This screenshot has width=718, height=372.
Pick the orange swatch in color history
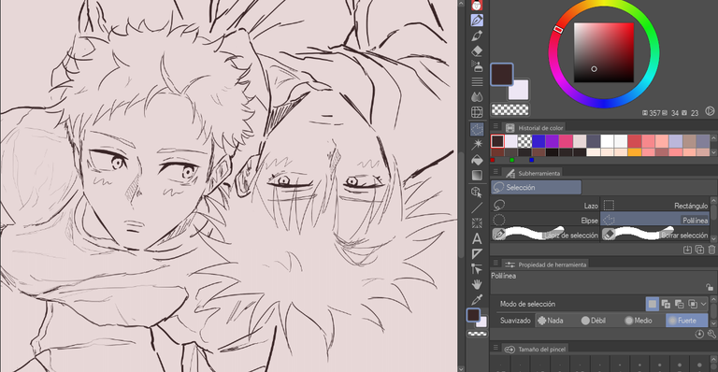coord(635,152)
